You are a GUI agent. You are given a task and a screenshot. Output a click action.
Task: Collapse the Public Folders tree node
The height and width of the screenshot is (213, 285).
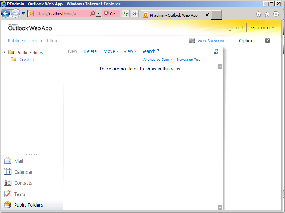4,53
